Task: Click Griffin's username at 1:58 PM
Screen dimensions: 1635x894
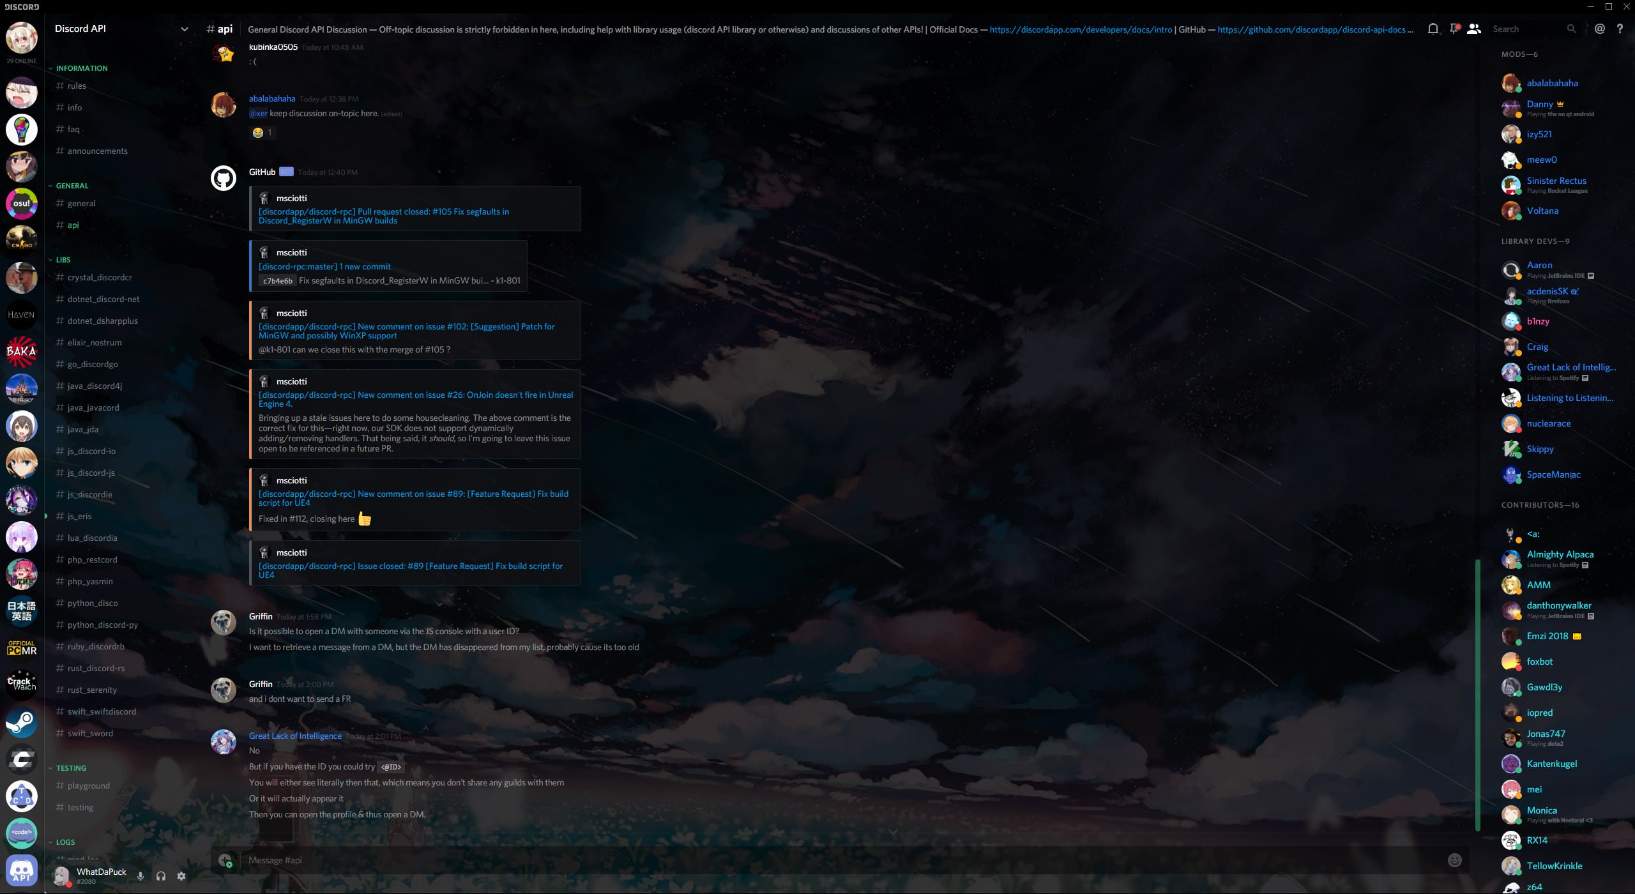Action: tap(261, 616)
